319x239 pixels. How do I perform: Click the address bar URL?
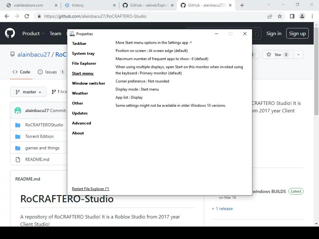click(x=95, y=16)
